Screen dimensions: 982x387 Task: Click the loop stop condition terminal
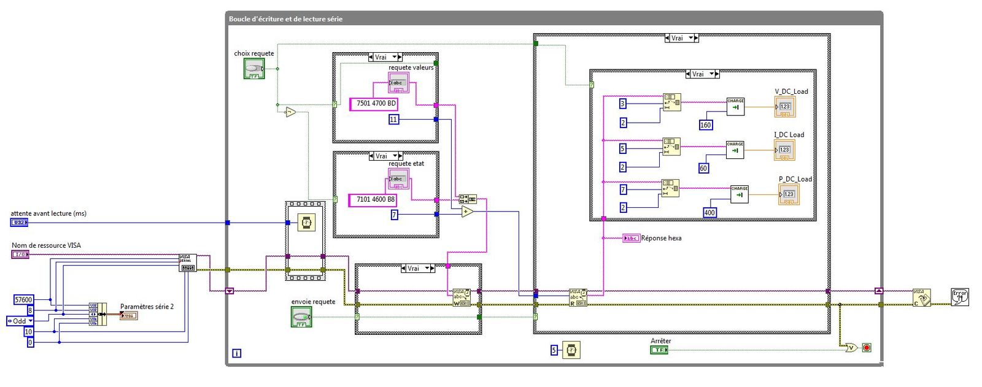coord(867,348)
